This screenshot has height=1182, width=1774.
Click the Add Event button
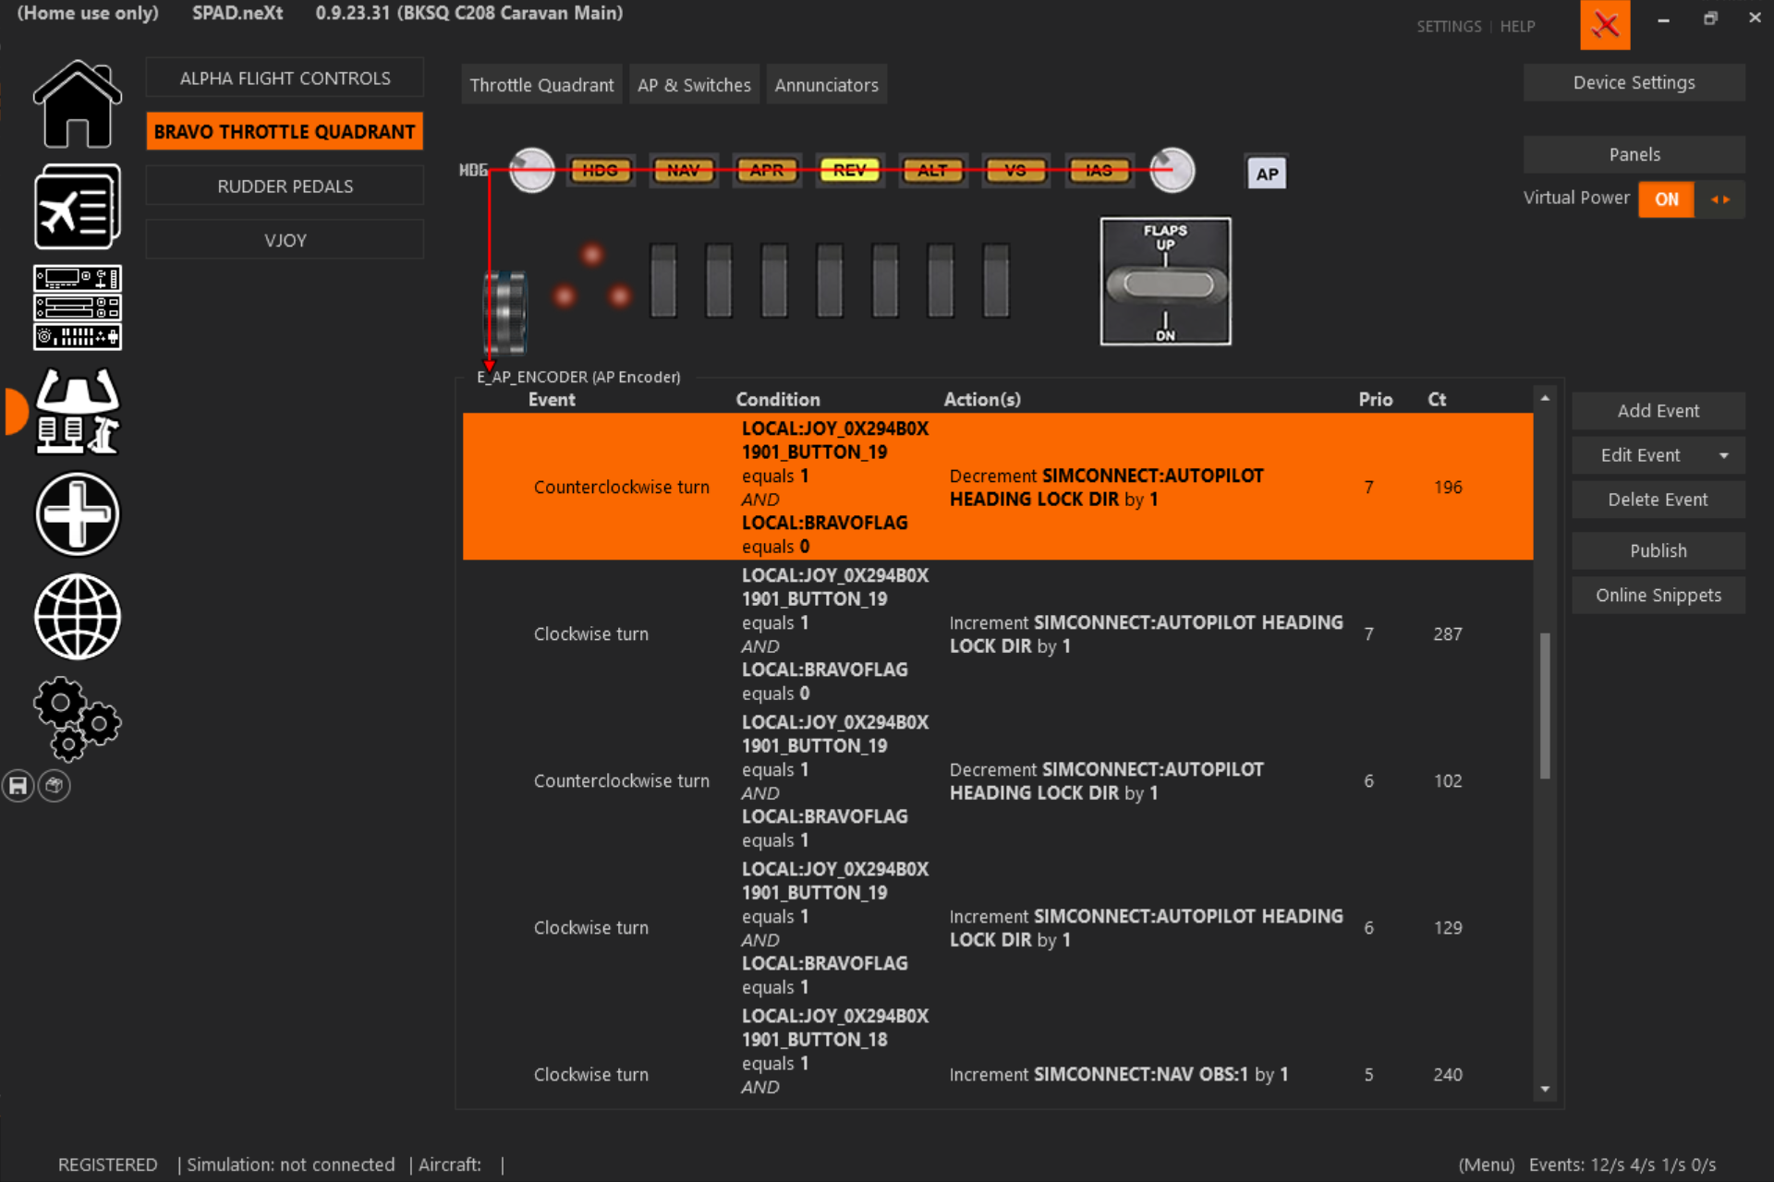click(1658, 411)
